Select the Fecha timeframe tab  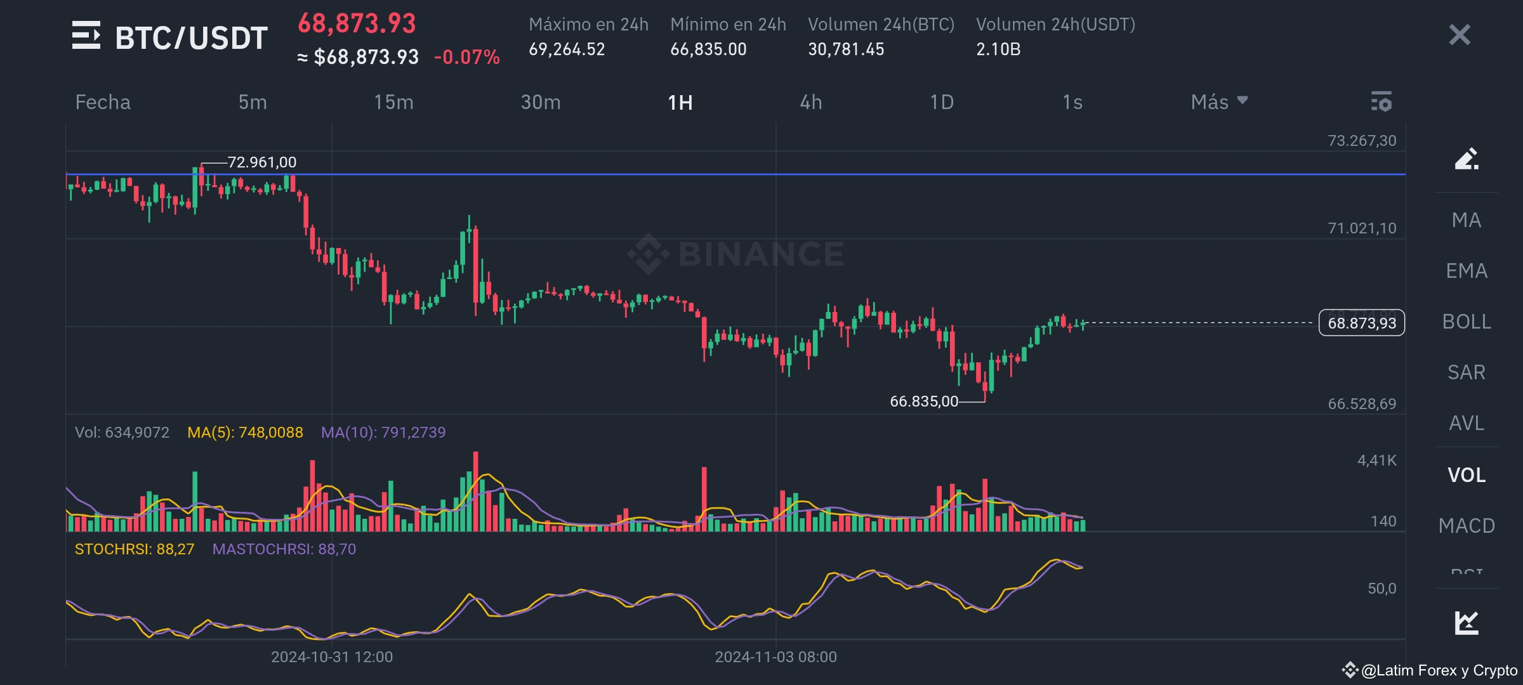tap(103, 102)
